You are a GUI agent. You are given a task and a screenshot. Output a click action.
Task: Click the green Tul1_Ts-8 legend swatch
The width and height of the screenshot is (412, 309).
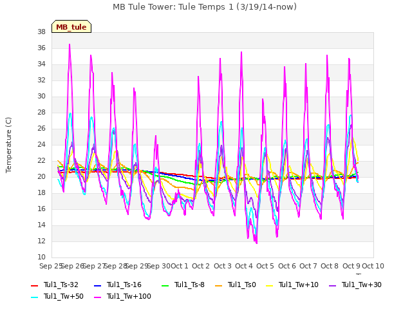(x=165, y=285)
